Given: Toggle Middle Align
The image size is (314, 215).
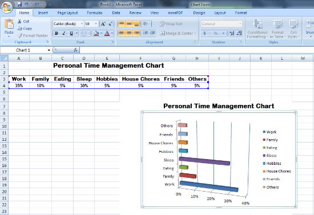Looking at the screenshot, I should click(129, 24).
